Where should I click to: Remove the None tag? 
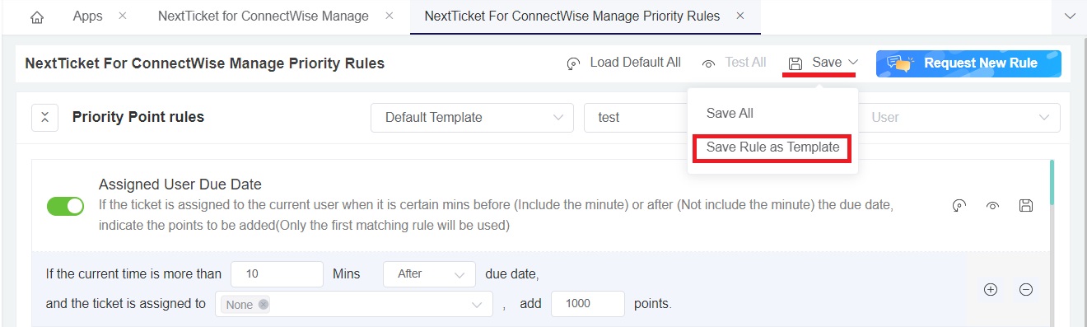coord(264,305)
